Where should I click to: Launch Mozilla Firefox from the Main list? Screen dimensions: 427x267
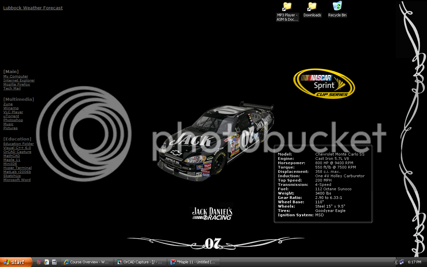click(x=17, y=84)
